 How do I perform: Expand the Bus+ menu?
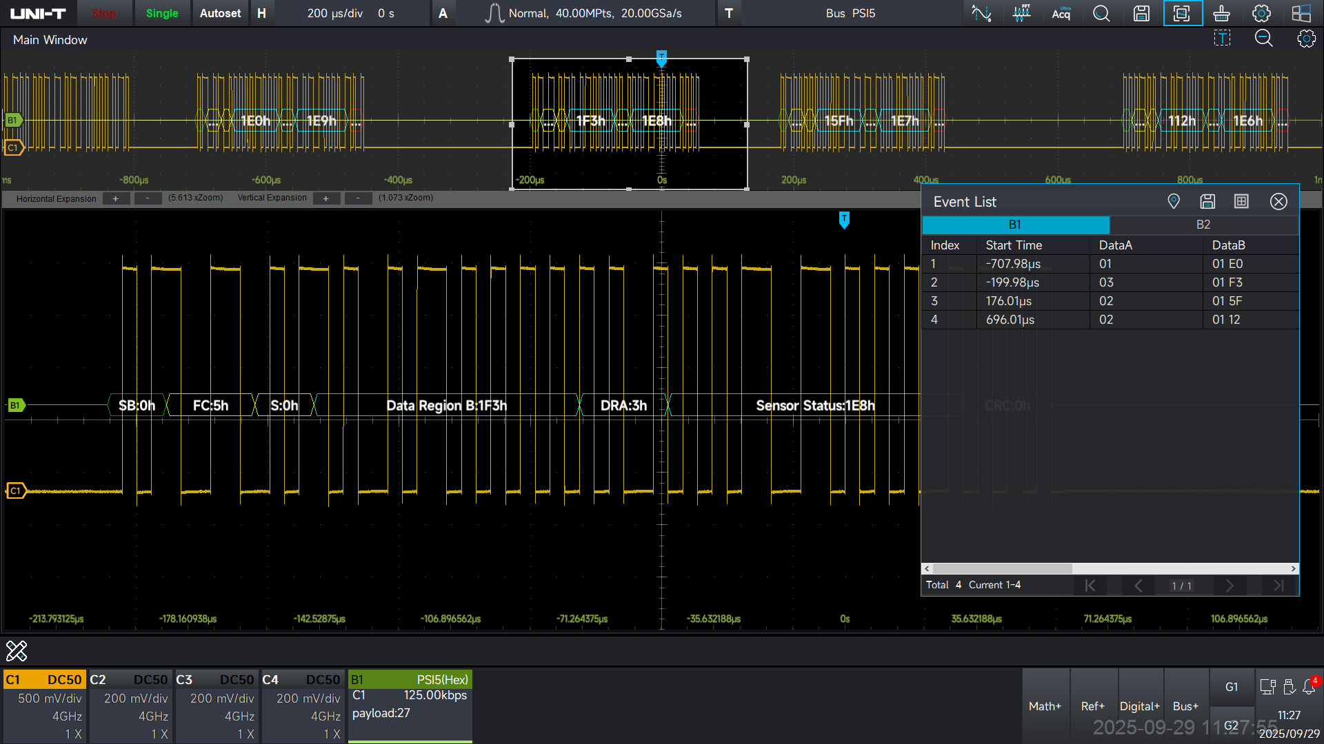point(1185,705)
